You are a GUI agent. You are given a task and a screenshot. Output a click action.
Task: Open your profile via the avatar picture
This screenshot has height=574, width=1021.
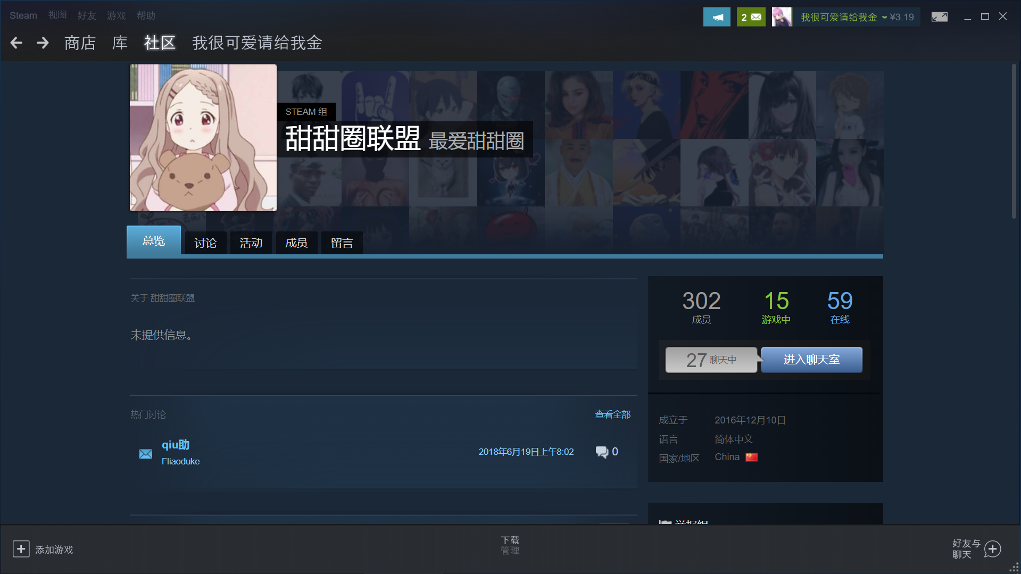point(782,16)
